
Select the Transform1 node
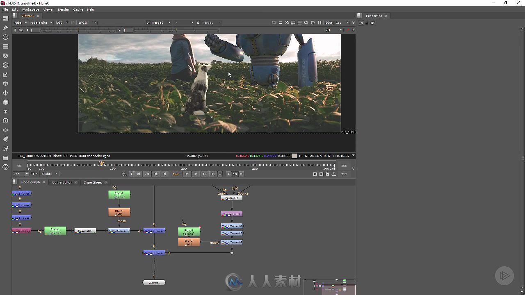[232, 214]
